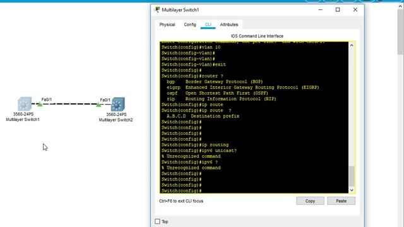This screenshot has width=404, height=227.
Task: Click the Packet Tracer icon in title bar
Action: [x=157, y=10]
